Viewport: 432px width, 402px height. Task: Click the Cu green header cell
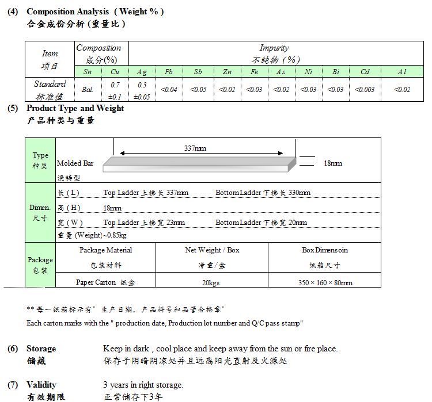(x=115, y=72)
